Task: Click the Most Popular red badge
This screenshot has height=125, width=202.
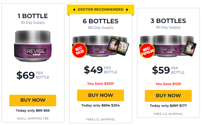Action: click(147, 51)
